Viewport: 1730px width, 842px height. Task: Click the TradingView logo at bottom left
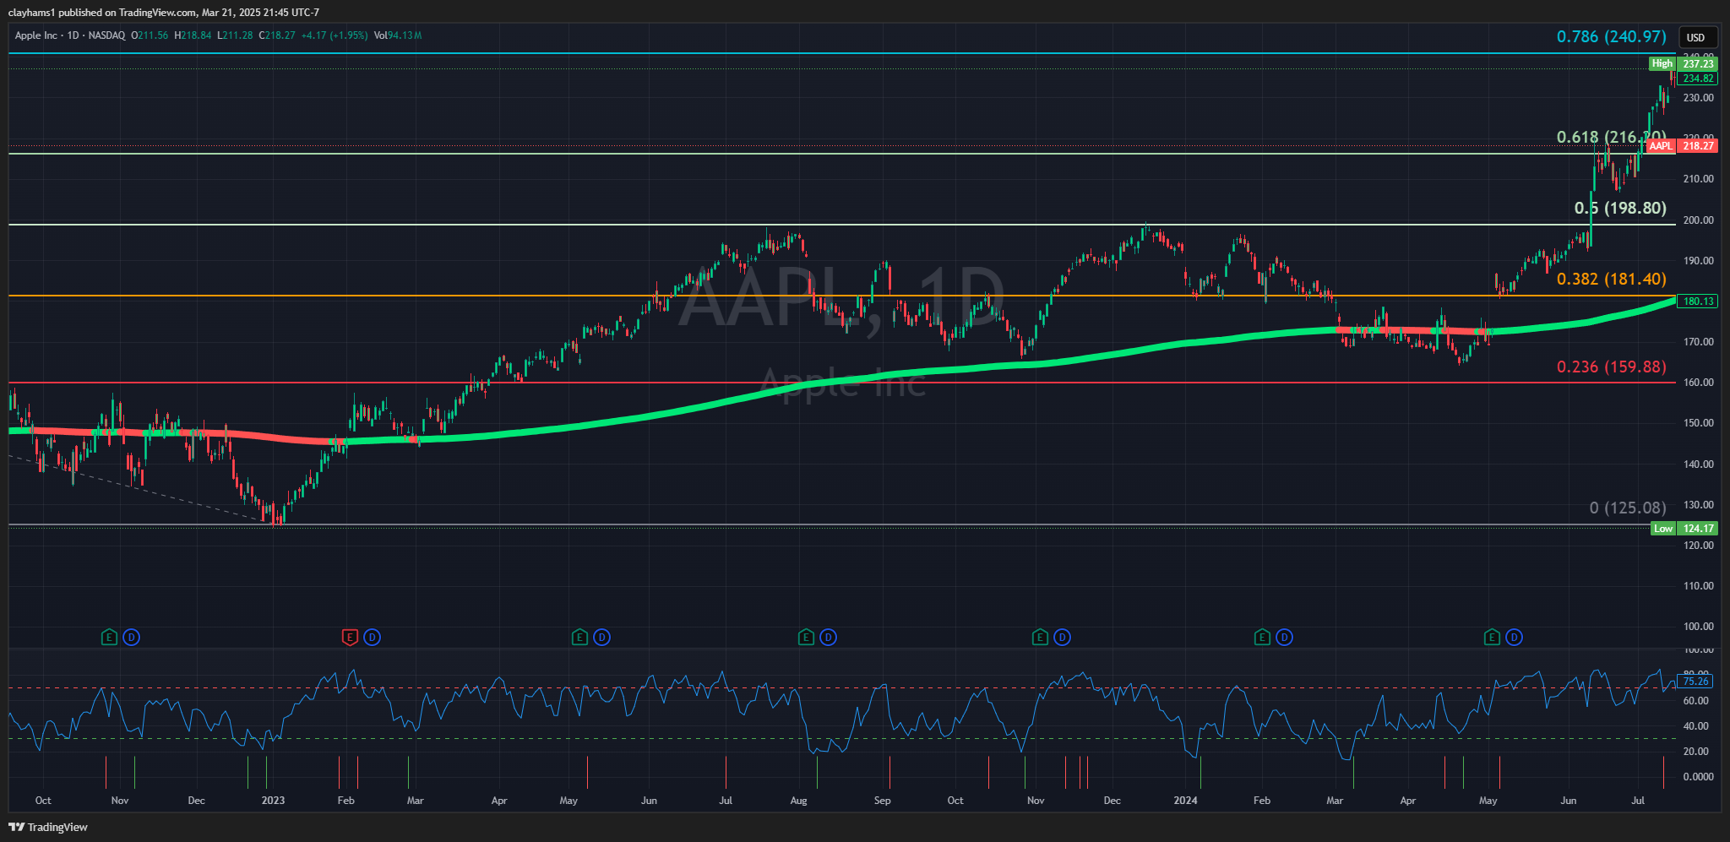pos(48,827)
